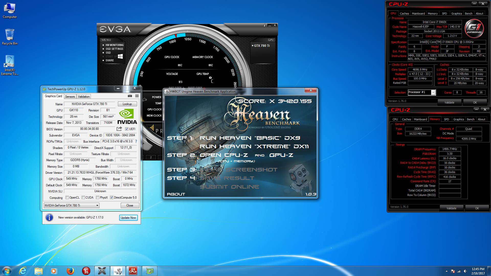Toggle the CUDA checkbox
Viewport: 491px width, 276px height.
click(x=83, y=198)
